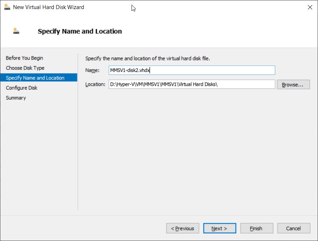Open the Summary step in sidebar
Image resolution: width=318 pixels, height=241 pixels.
pos(16,98)
